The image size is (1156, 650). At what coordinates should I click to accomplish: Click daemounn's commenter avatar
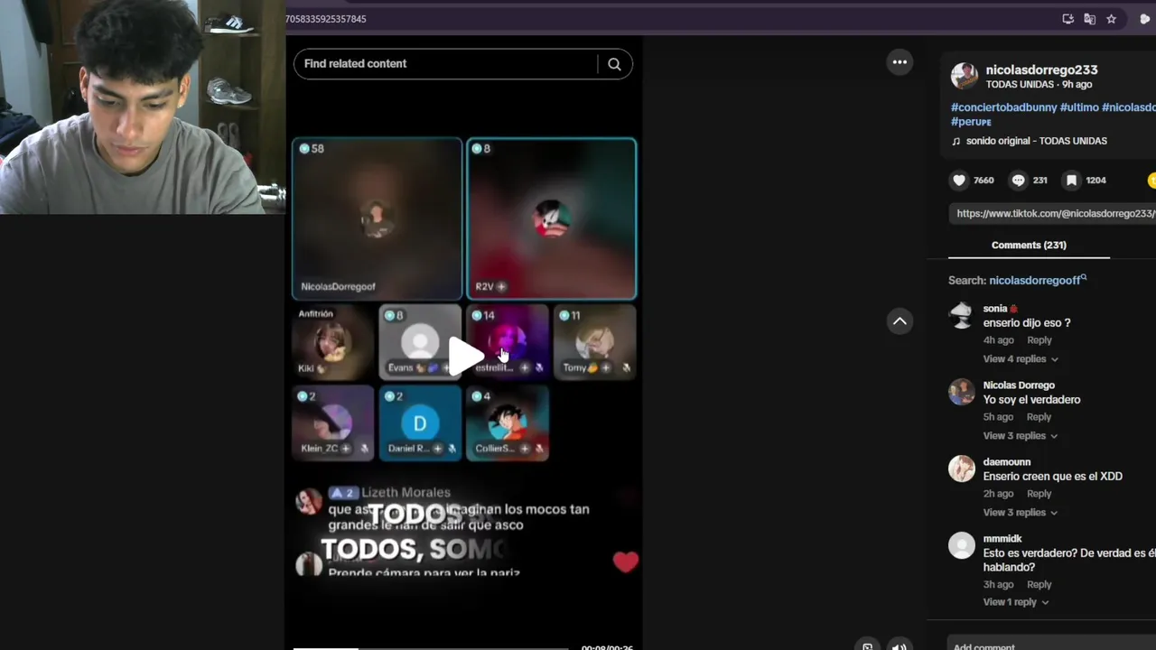pyautogui.click(x=961, y=469)
